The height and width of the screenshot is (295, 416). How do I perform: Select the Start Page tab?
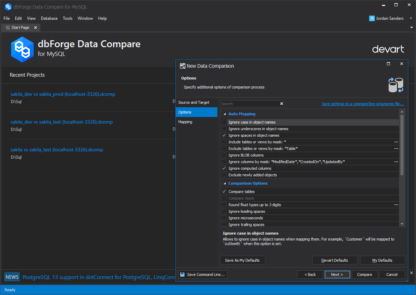[21, 27]
